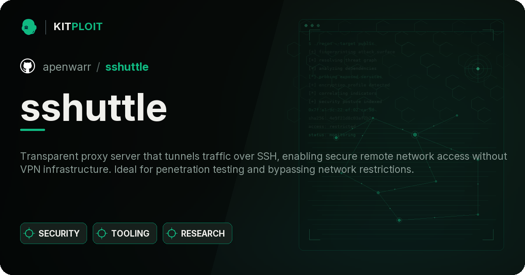Open the sshuttle repository link
Viewport: 525px width, 275px height.
point(127,67)
